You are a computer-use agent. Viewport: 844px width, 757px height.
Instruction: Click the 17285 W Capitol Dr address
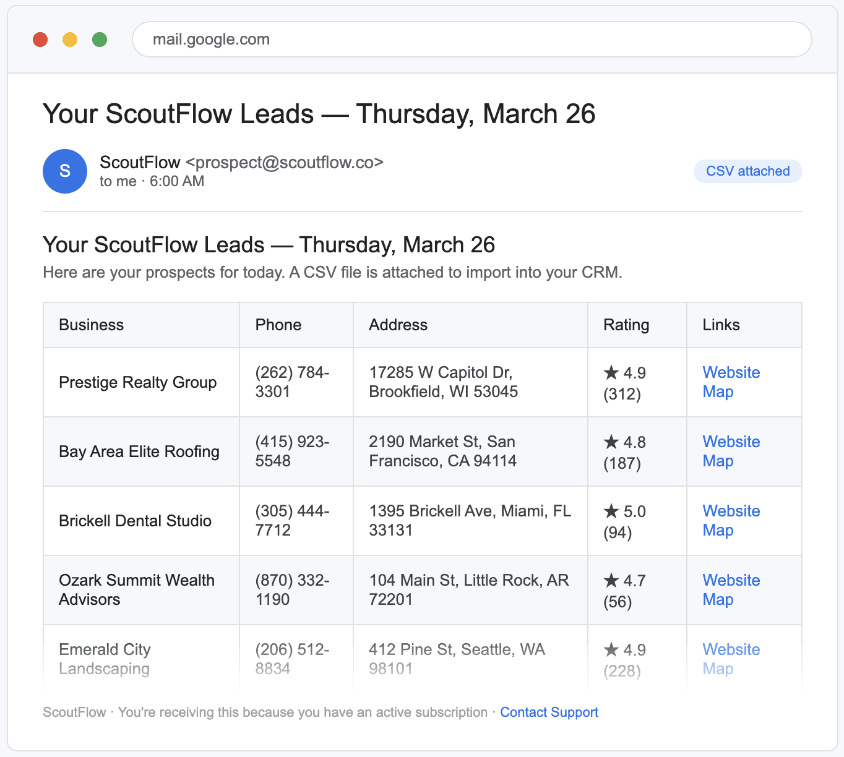[x=443, y=382]
